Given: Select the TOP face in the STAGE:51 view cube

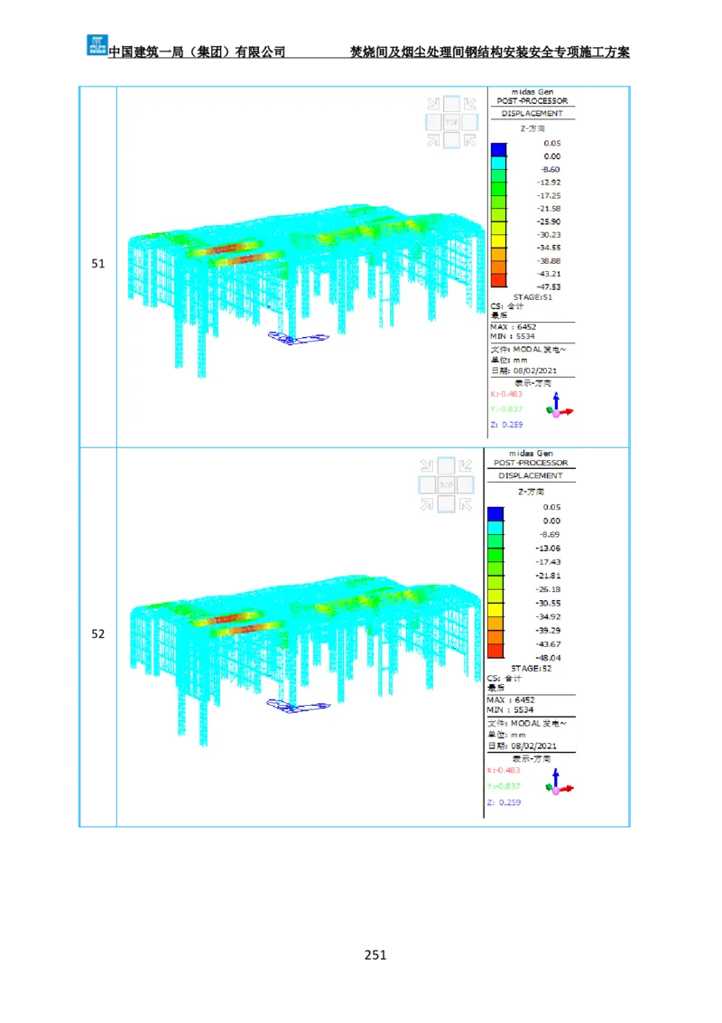Looking at the screenshot, I should click(x=450, y=122).
